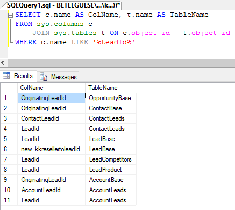This screenshot has width=235, height=210.
Task: Place cursor on SELECT keyword in query
Action: [x=28, y=15]
